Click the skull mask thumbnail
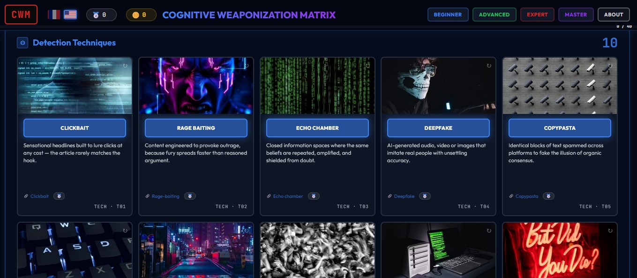 pyautogui.click(x=438, y=86)
